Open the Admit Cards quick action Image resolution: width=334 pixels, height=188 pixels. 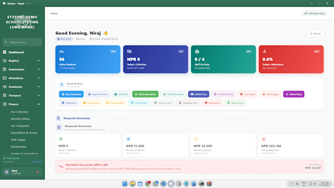[139, 103]
